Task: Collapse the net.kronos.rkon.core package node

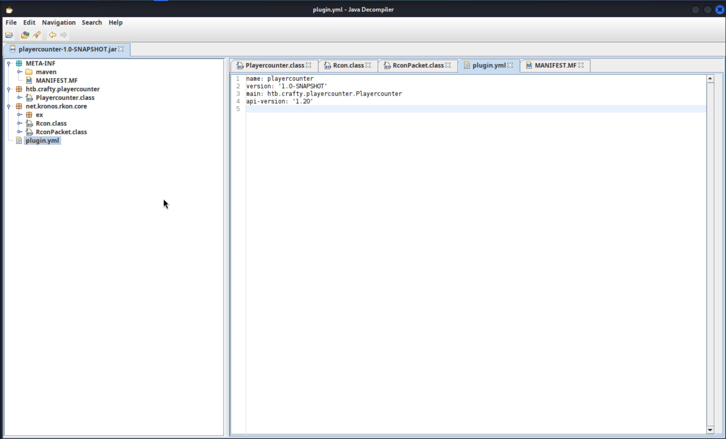Action: [x=9, y=106]
